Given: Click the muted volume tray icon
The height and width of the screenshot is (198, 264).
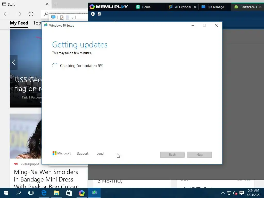Looking at the screenshot, I should (235, 193).
